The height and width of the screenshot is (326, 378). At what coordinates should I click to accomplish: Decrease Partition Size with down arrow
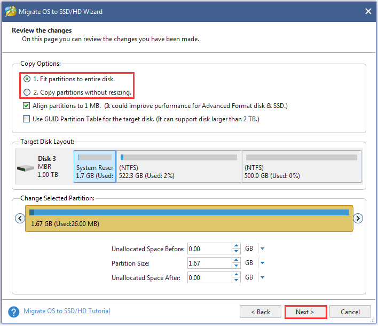point(236,266)
